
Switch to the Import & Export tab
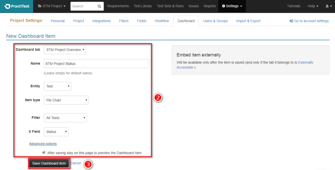pyautogui.click(x=248, y=21)
